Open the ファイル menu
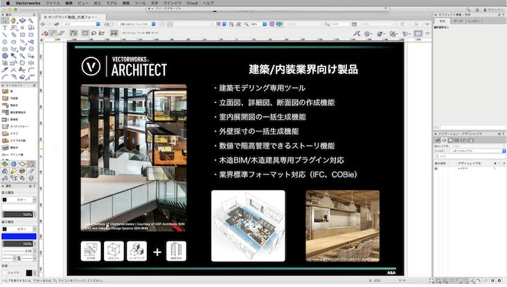Image resolution: width=507 pixels, height=287 pixels. (53, 3)
